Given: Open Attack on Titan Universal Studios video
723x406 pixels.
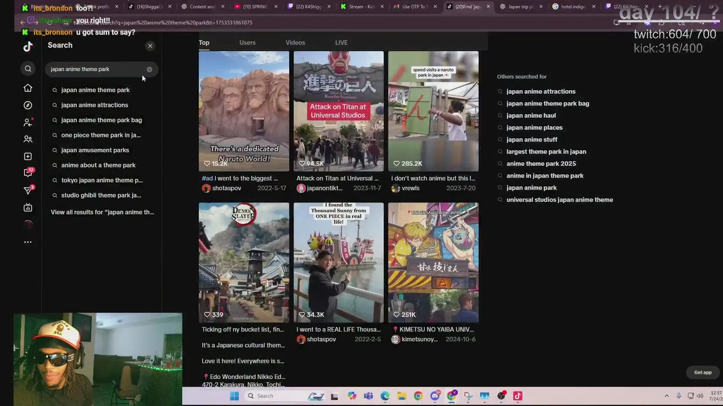Looking at the screenshot, I should point(338,111).
